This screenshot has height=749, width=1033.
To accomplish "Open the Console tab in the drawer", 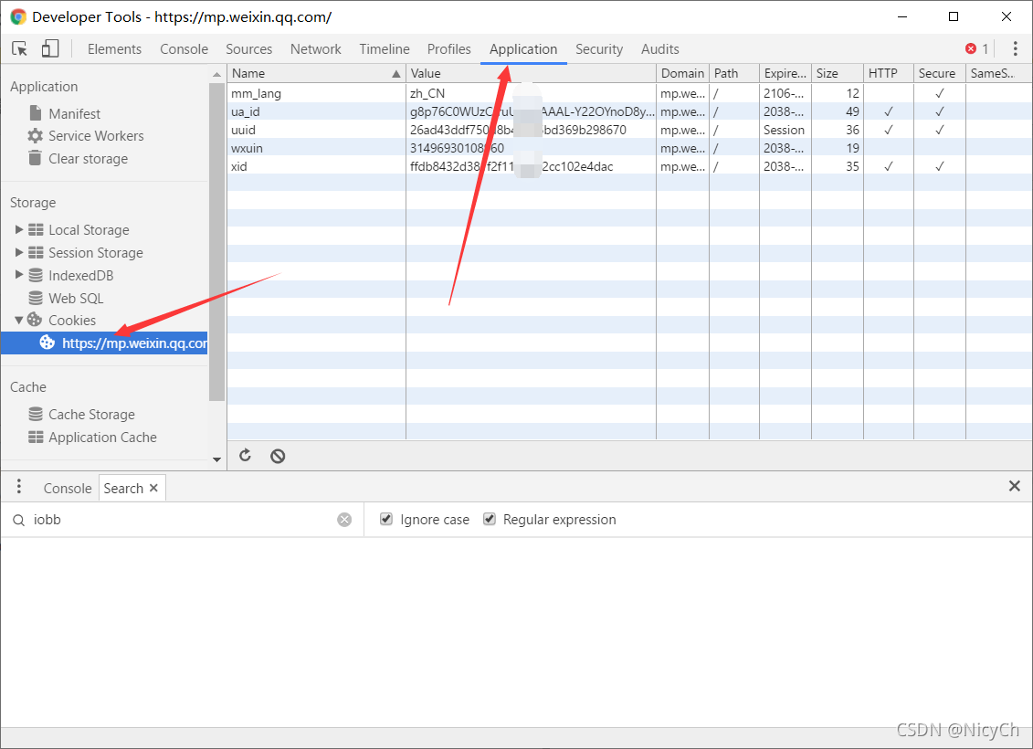I will (68, 488).
